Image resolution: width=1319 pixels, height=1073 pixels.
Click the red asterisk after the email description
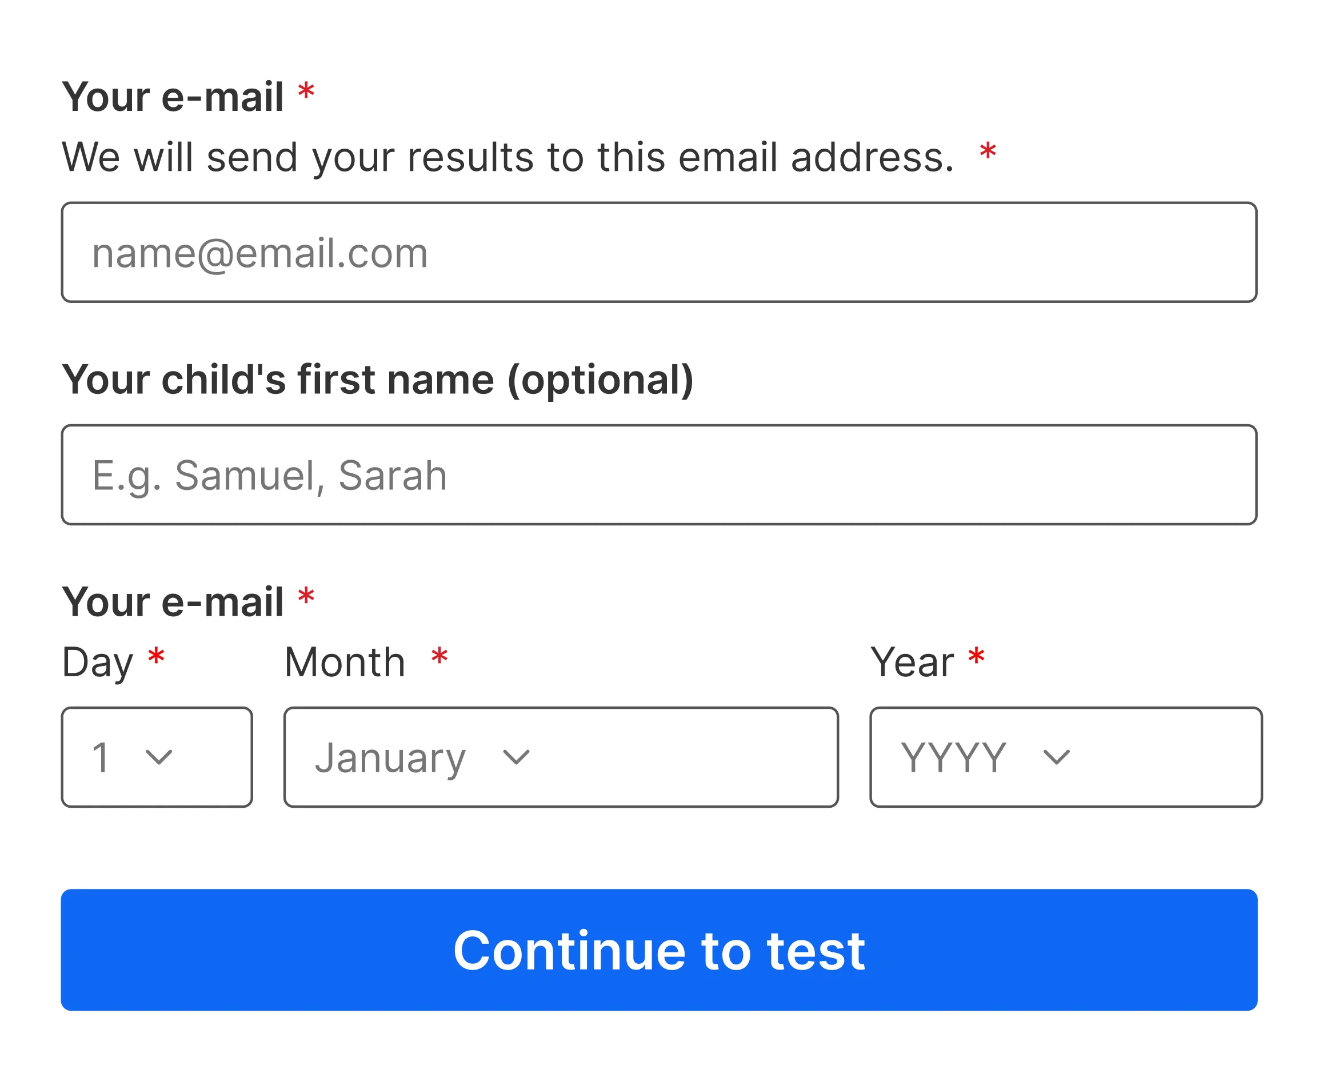(987, 151)
